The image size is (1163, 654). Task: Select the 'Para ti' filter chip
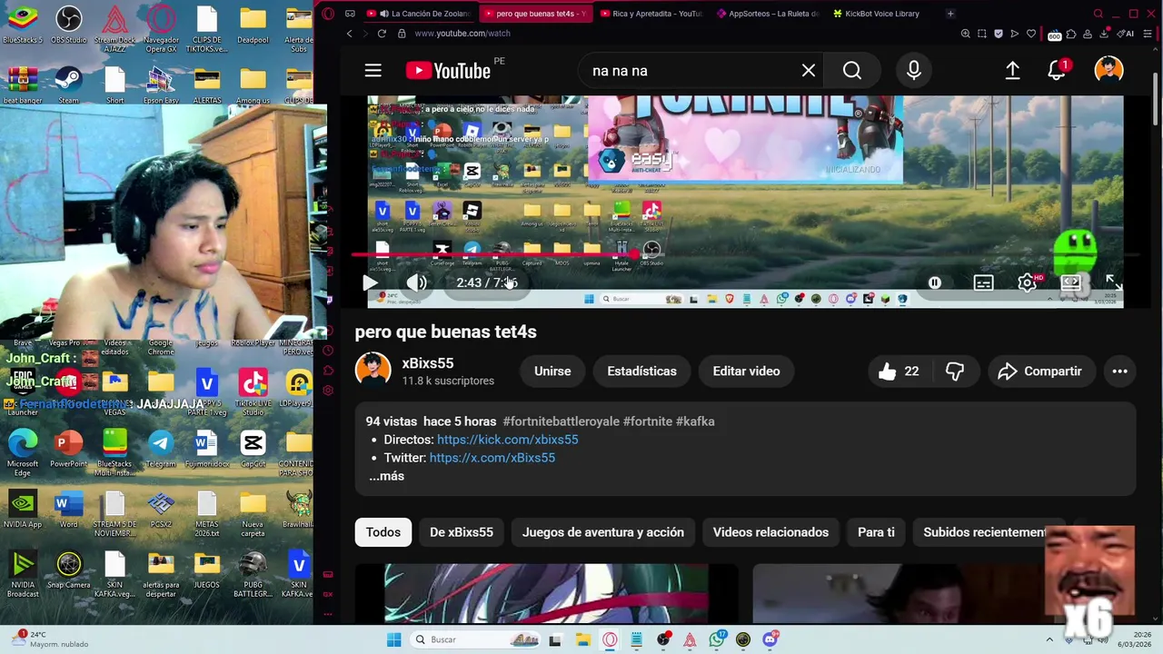coord(876,532)
